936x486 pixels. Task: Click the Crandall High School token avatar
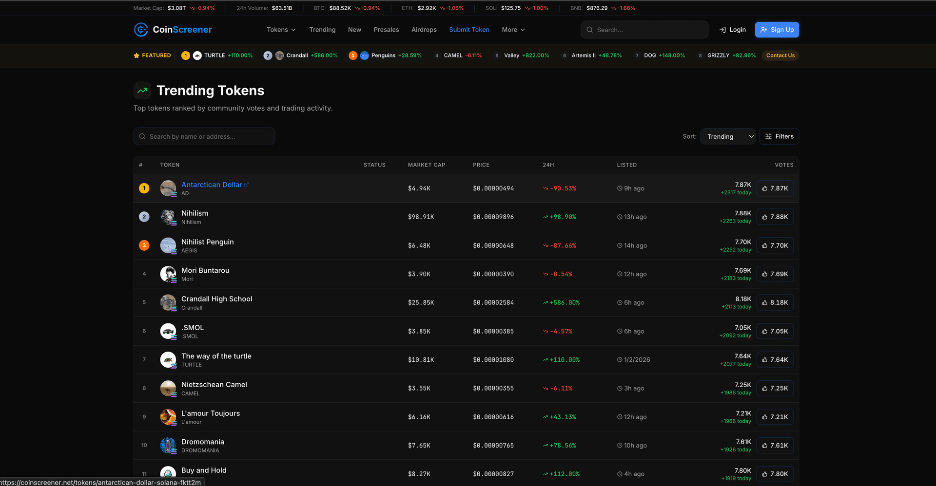[168, 302]
